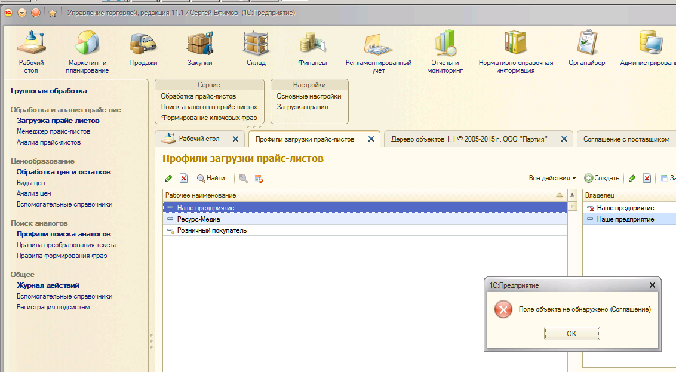This screenshot has height=372, width=676.
Task: Click the Создать button
Action: [x=601, y=178]
